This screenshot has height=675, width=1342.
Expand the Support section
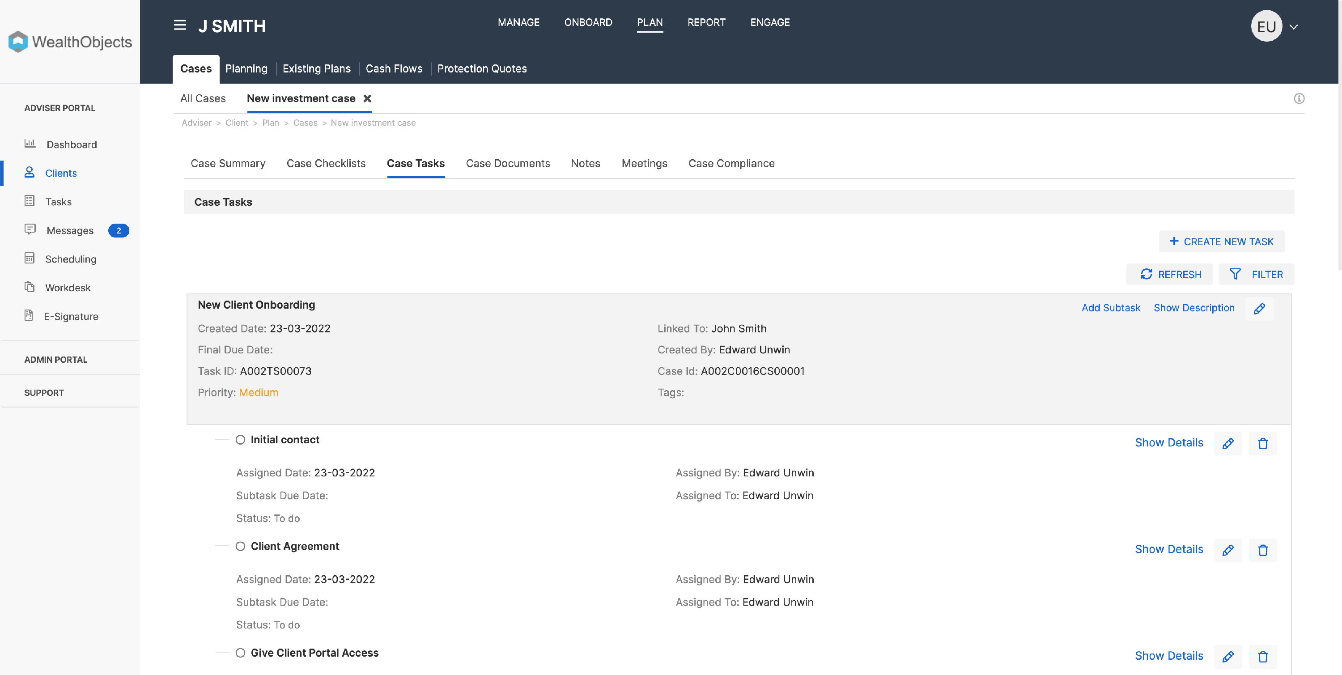44,393
